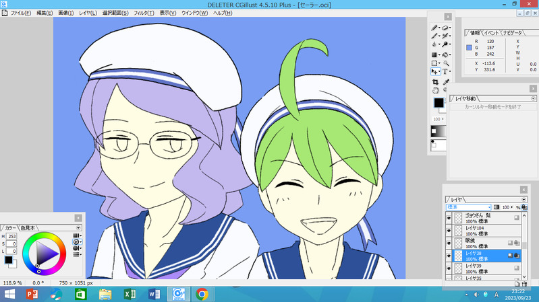Toggle the square flag on レイヤ39 row
539x302 pixels.
click(x=516, y=268)
